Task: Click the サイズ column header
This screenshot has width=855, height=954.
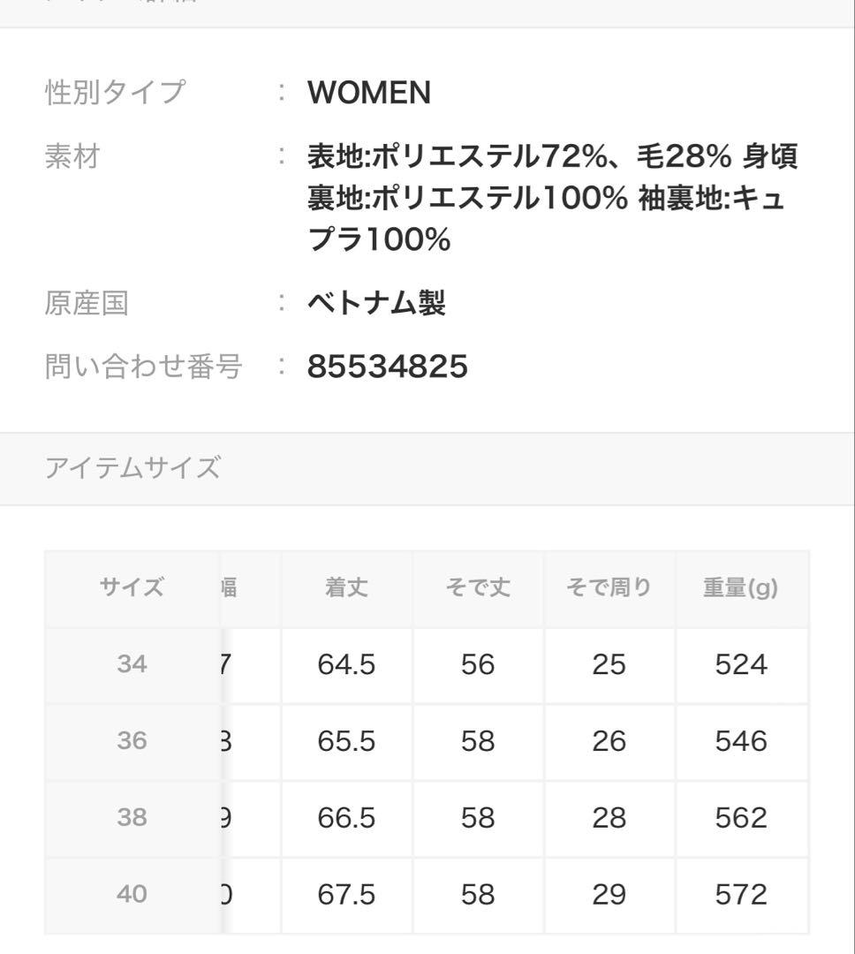Action: [x=132, y=587]
